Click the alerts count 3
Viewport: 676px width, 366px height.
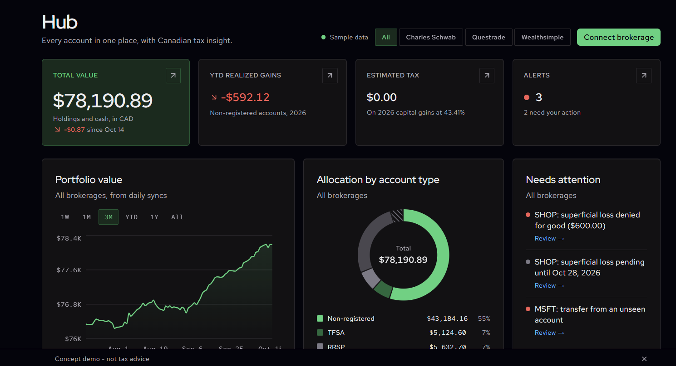pos(539,97)
